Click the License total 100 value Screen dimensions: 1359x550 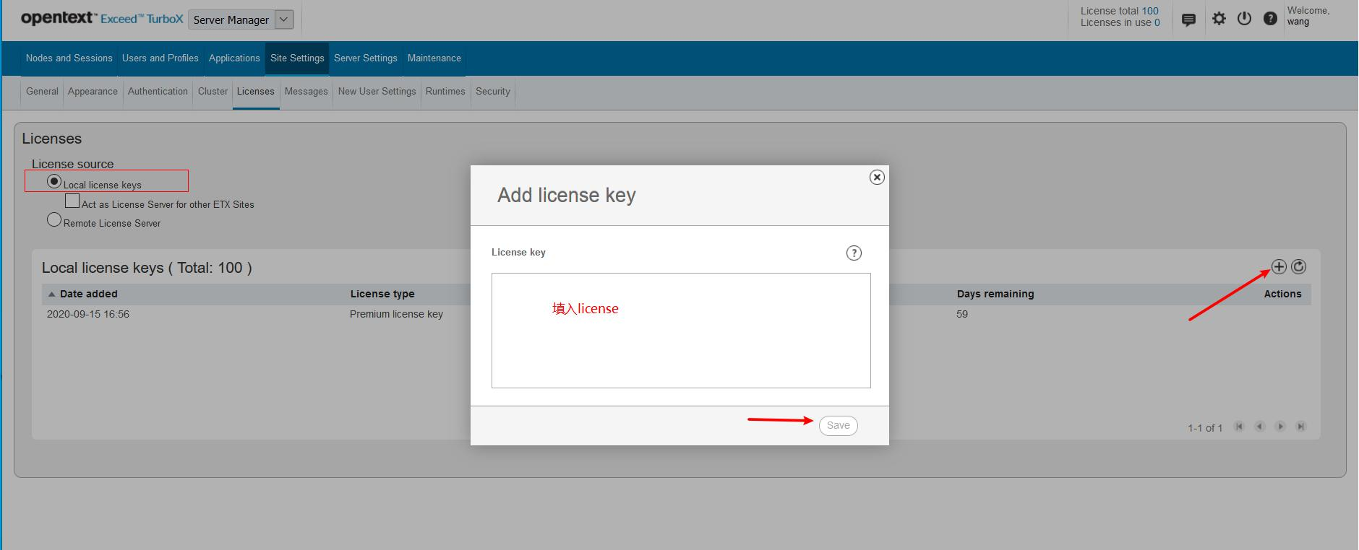1150,11
